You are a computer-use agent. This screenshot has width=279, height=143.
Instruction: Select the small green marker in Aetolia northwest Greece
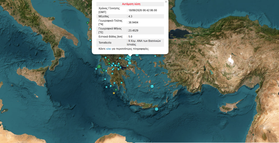tap(108, 59)
